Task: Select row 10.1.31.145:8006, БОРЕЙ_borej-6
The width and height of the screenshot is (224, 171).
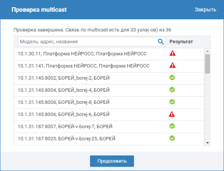Action: point(109,115)
